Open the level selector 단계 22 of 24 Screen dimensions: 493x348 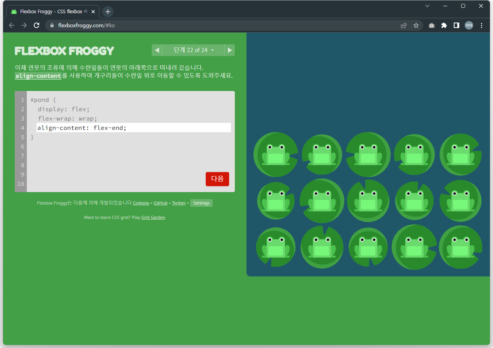pos(193,50)
